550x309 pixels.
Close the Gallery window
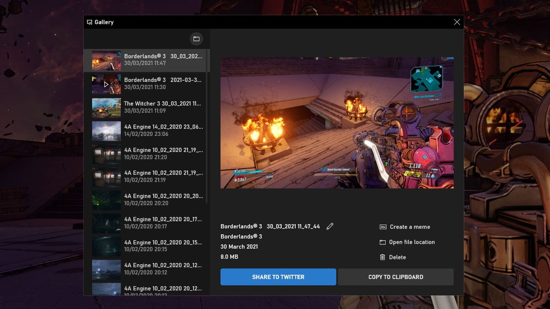pos(457,22)
